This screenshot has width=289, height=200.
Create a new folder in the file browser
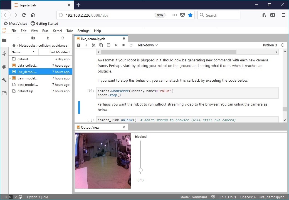pos(33,38)
